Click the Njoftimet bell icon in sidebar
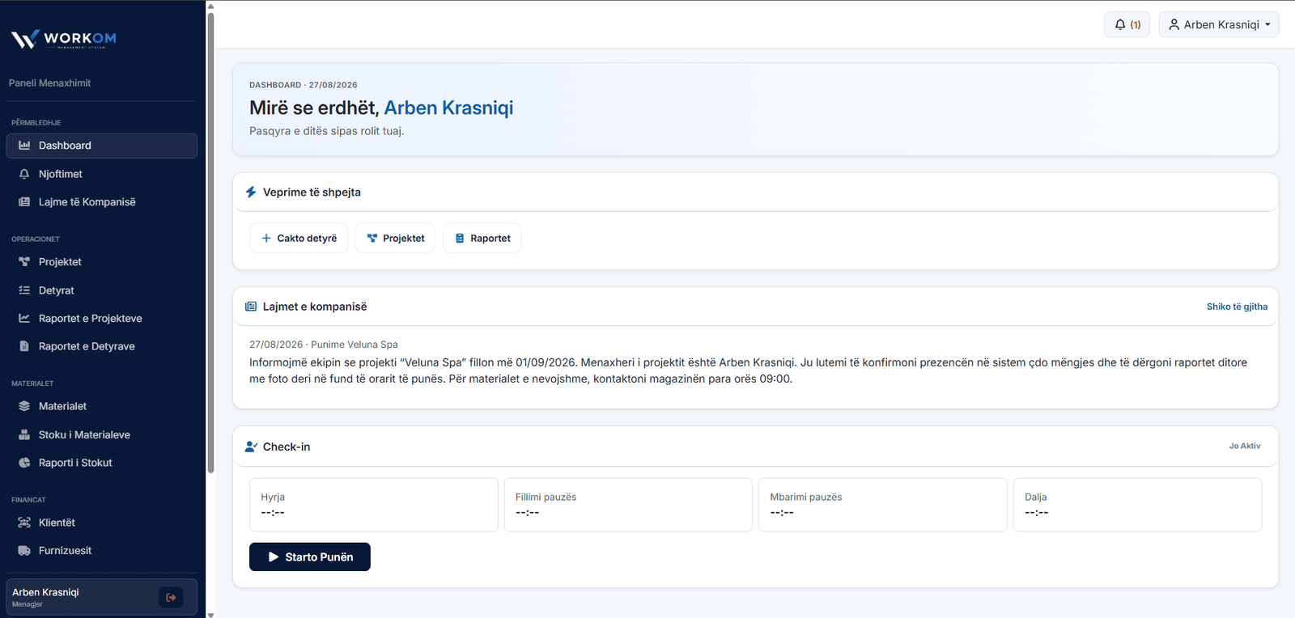Image resolution: width=1295 pixels, height=618 pixels. (24, 174)
